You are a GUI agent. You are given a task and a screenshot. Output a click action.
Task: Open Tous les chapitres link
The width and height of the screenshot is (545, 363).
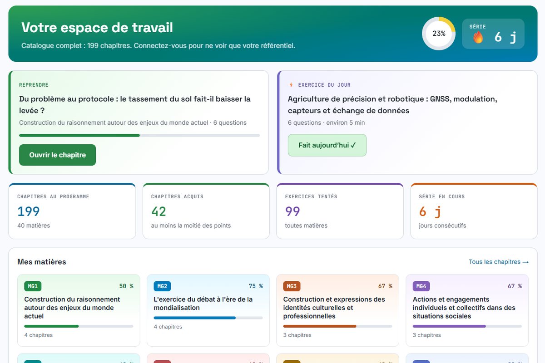pyautogui.click(x=499, y=262)
